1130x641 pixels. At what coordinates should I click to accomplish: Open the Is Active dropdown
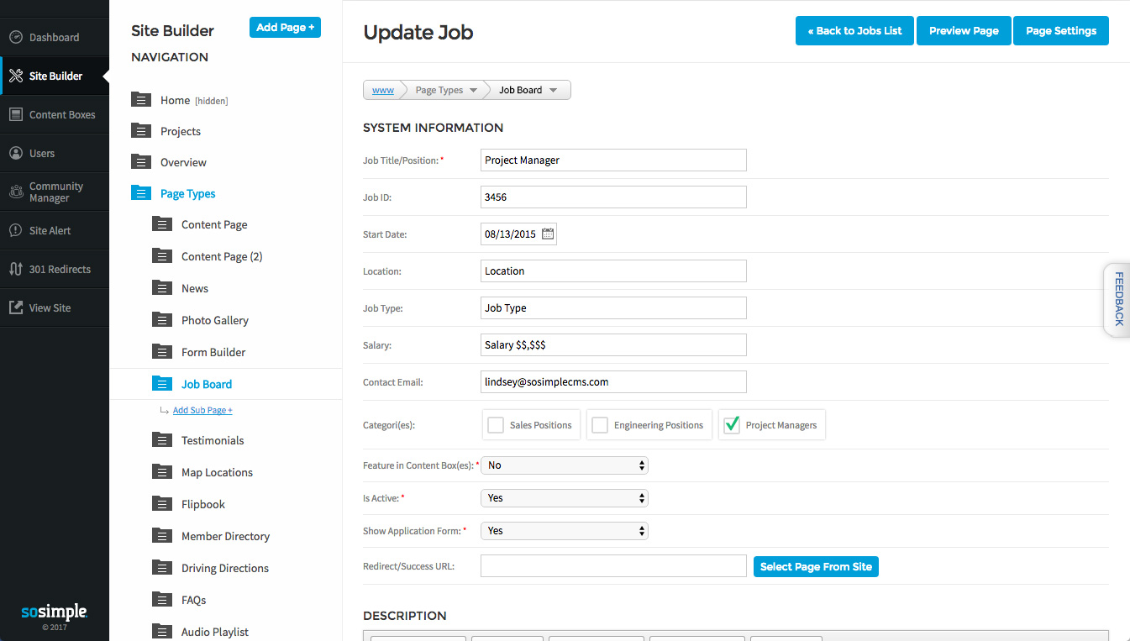(564, 498)
